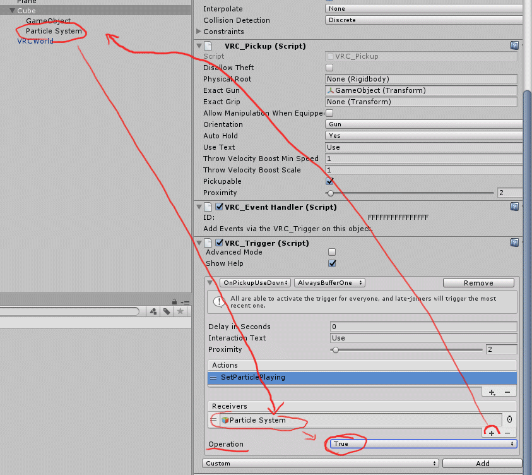Open help for the VRC_Event Handler script
This screenshot has width=532, height=475.
(x=514, y=207)
